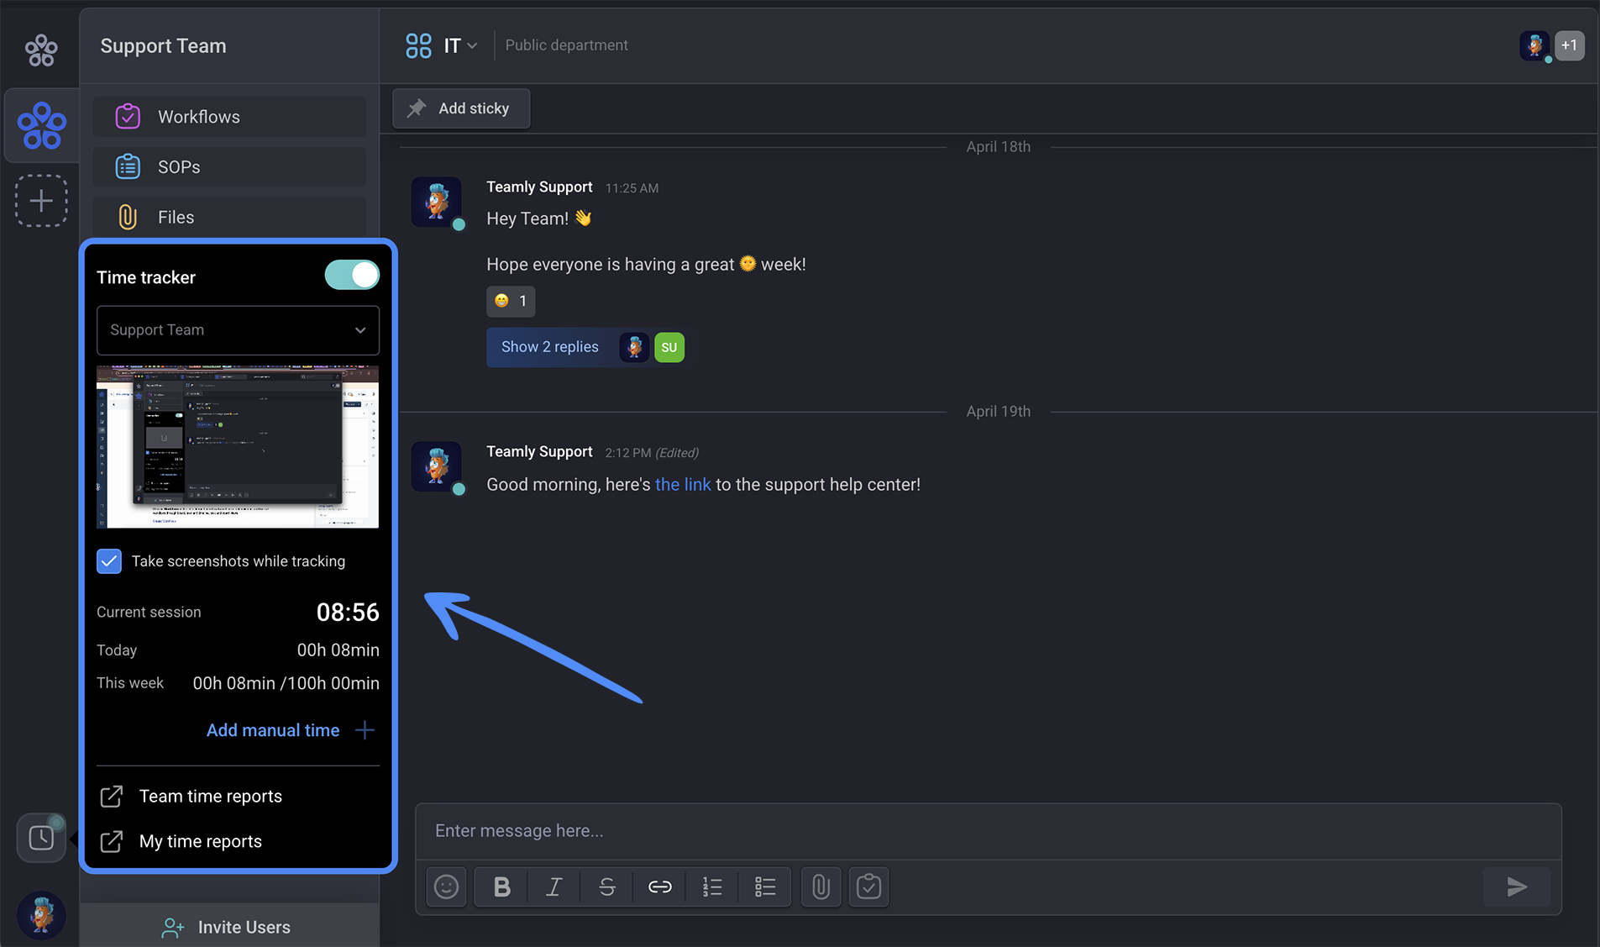
Task: Open 'the link' hyperlink in message
Action: coord(683,485)
